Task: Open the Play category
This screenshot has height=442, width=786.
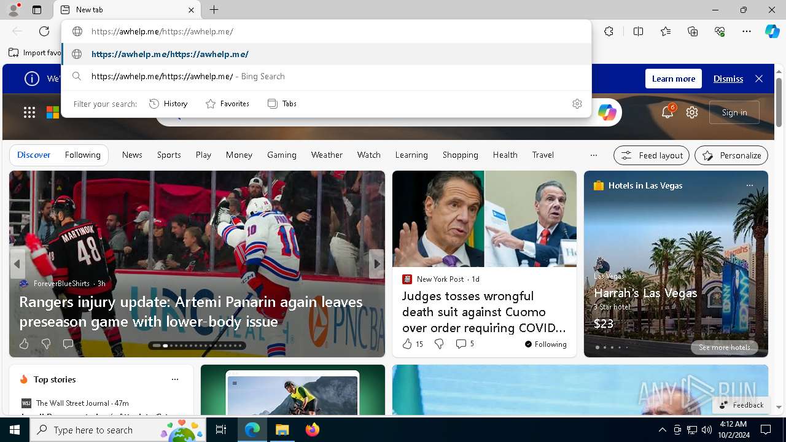Action: 203,155
